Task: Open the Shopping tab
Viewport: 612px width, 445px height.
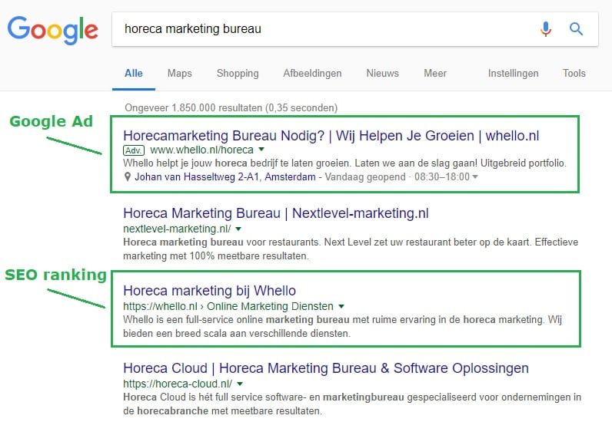Action: (238, 73)
